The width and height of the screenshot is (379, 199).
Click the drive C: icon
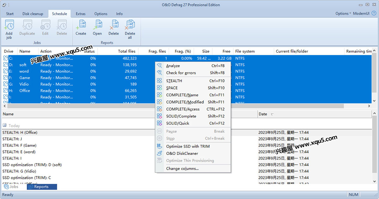pos(6,58)
